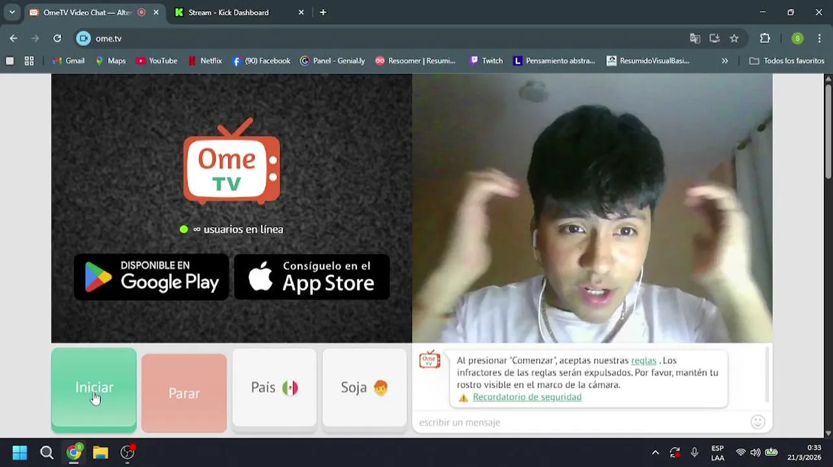Open the clock showing 0:33
This screenshot has width=833, height=467.
804,453
